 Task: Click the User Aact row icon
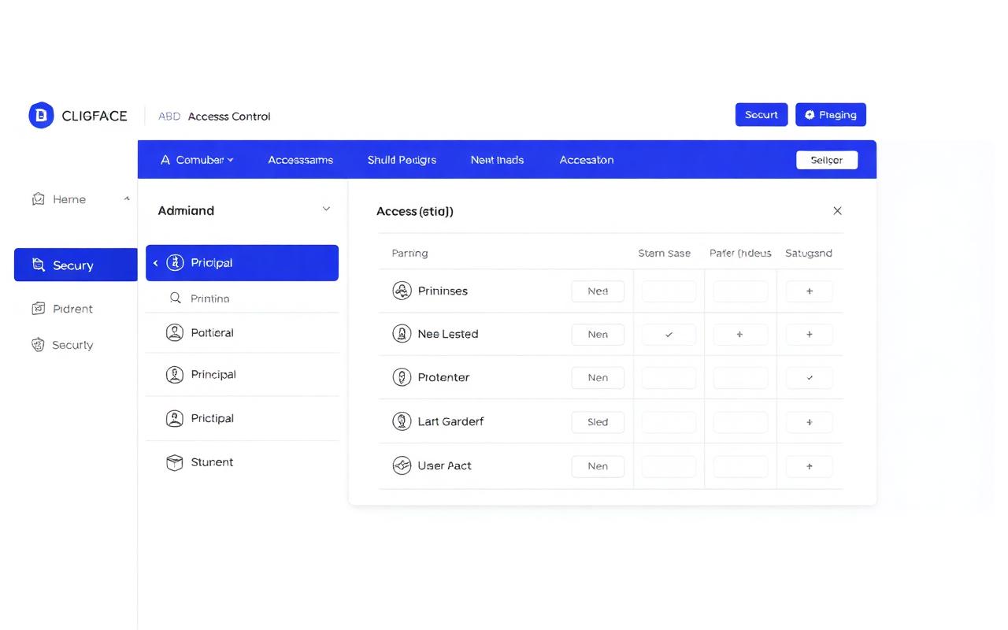point(402,465)
